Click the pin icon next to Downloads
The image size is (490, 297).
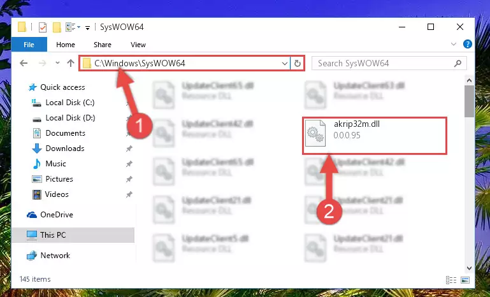coord(129,148)
